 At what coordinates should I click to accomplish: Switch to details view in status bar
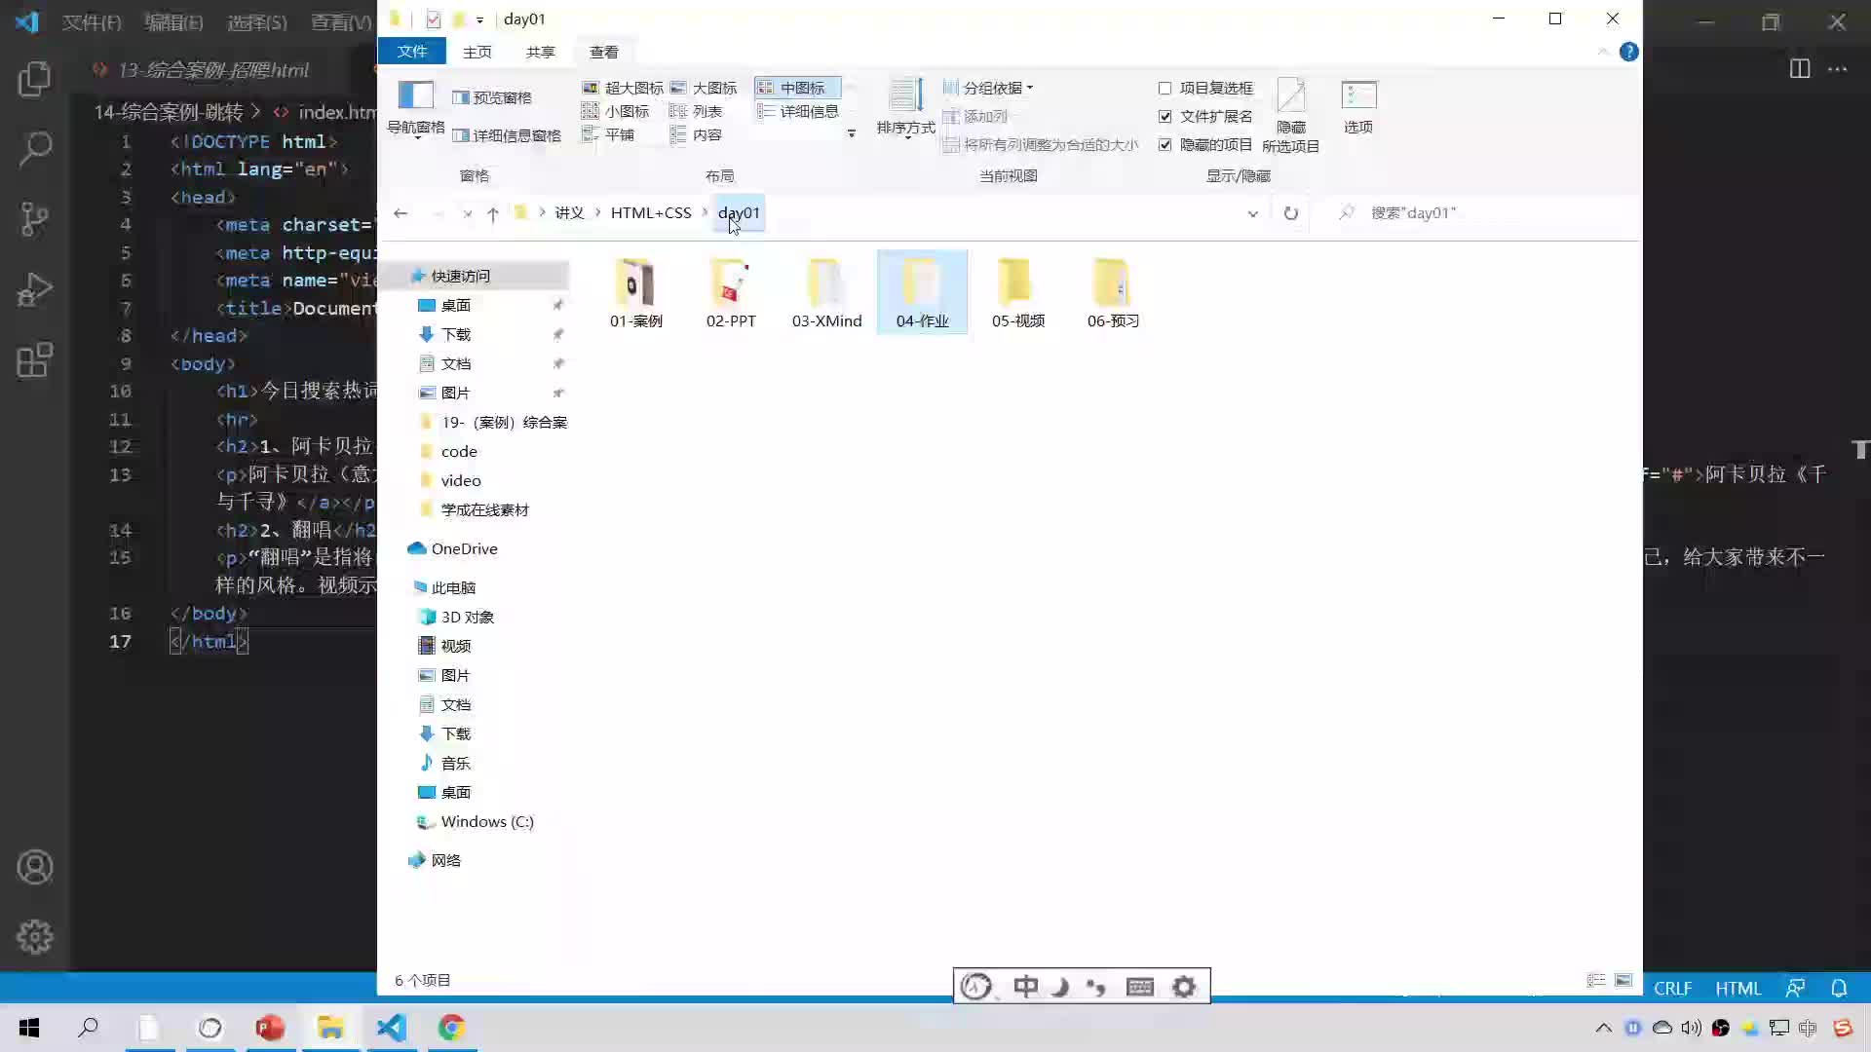(1596, 980)
